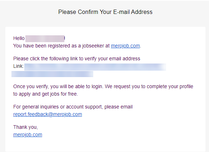Click the words complete your profile
The height and width of the screenshot is (152, 209).
(170, 87)
